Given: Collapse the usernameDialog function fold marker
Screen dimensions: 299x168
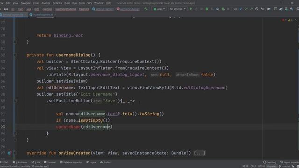Looking at the screenshot, I should tap(15, 55).
